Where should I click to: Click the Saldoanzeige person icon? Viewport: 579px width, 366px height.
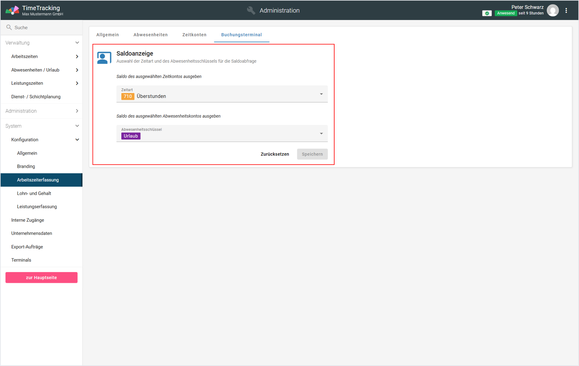pos(104,58)
